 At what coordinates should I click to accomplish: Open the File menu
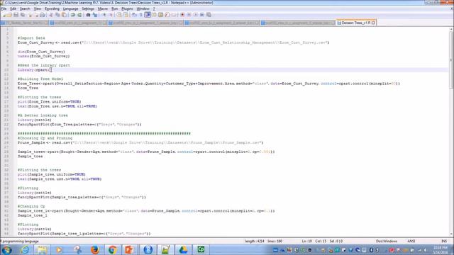tap(4, 8)
